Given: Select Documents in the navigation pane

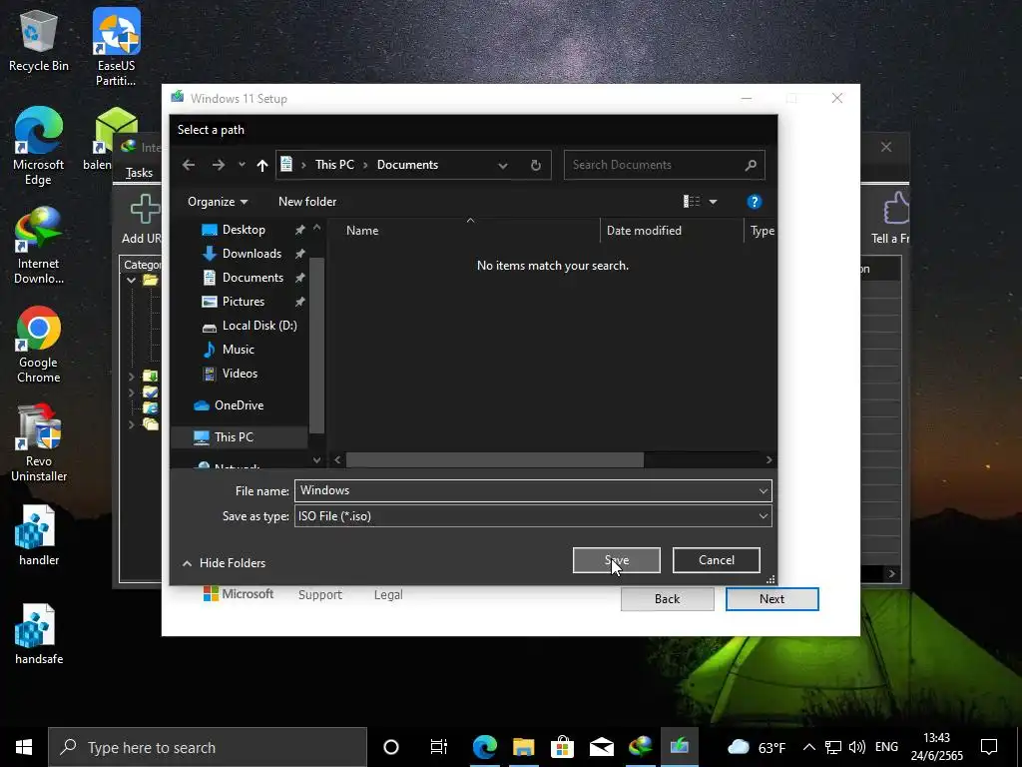Looking at the screenshot, I should tap(253, 278).
